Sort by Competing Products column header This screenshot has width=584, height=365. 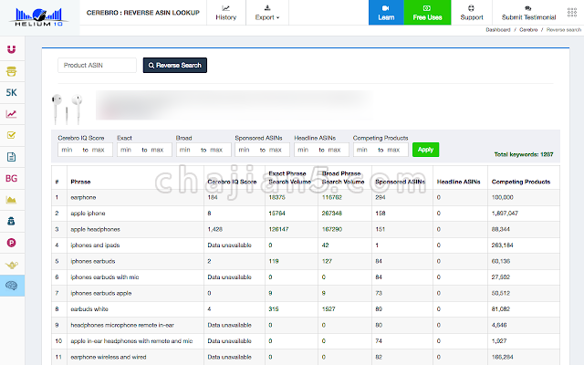click(x=521, y=182)
